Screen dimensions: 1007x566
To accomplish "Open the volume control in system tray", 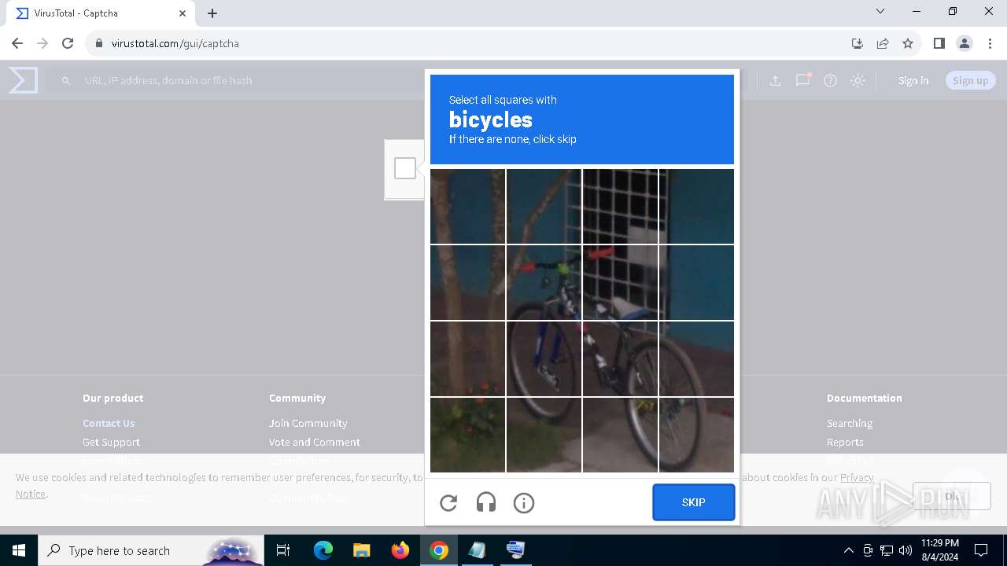I will click(x=906, y=550).
